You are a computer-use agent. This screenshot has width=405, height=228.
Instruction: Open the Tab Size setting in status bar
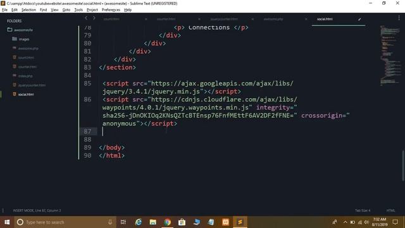pyautogui.click(x=363, y=210)
